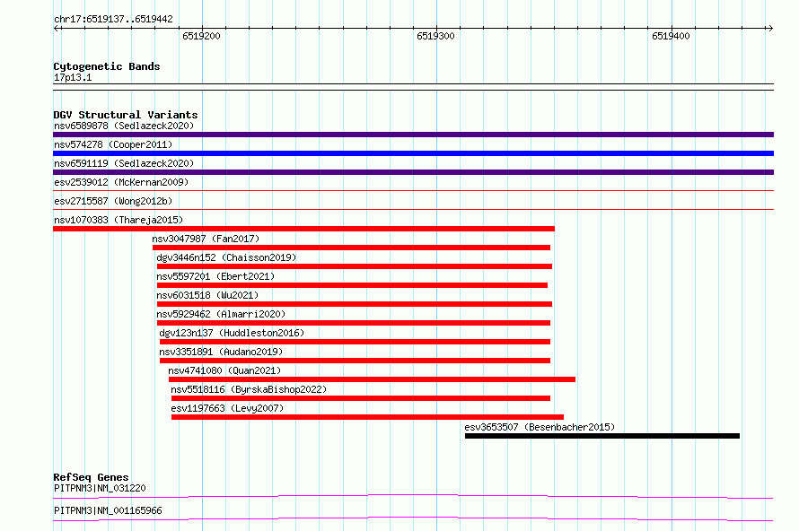Open nsv6591119 (Sedlazeck2020) variant label
Viewport: 799px width, 531px height.
(x=124, y=163)
